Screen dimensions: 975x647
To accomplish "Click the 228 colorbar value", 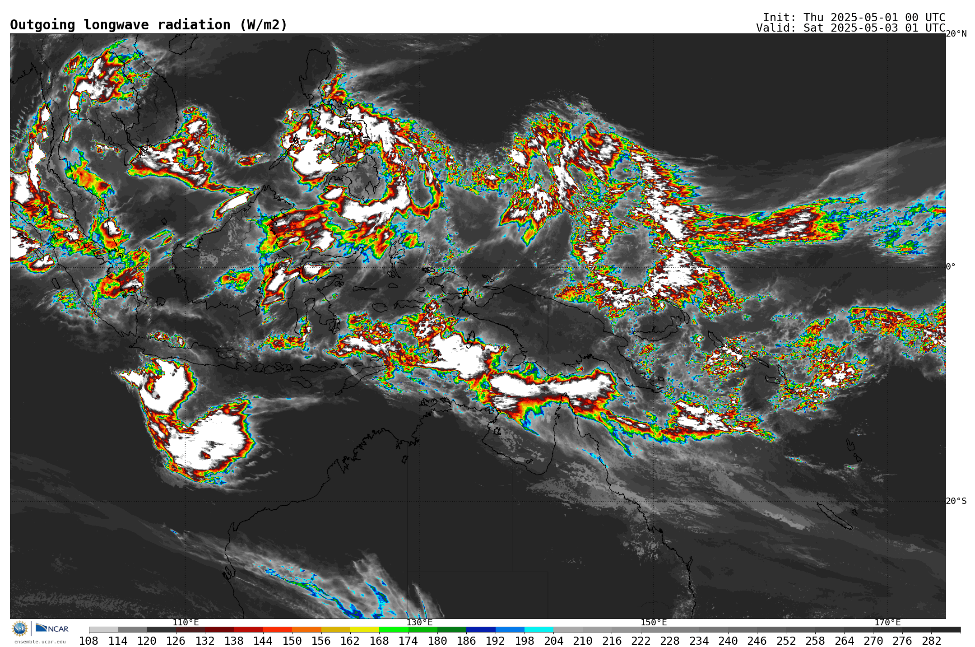I will [670, 641].
